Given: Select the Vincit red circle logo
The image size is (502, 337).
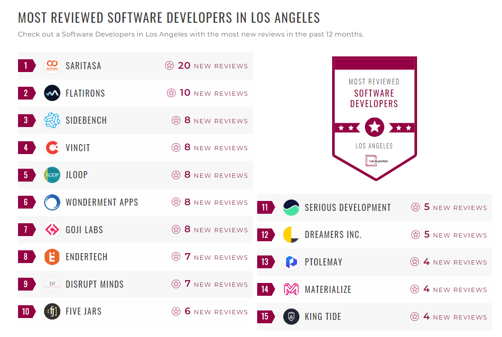Looking at the screenshot, I should [52, 147].
